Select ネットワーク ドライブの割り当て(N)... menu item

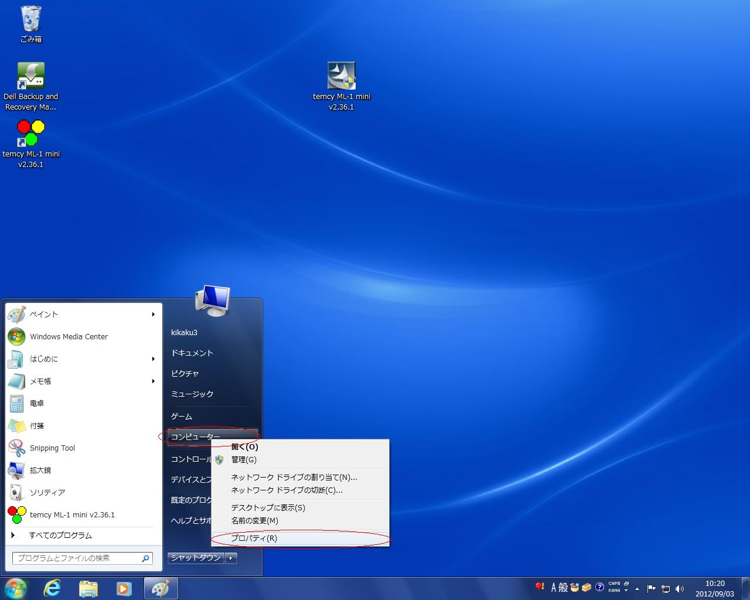coord(301,477)
